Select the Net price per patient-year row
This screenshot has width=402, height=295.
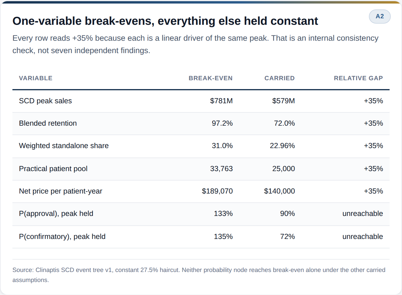point(201,191)
